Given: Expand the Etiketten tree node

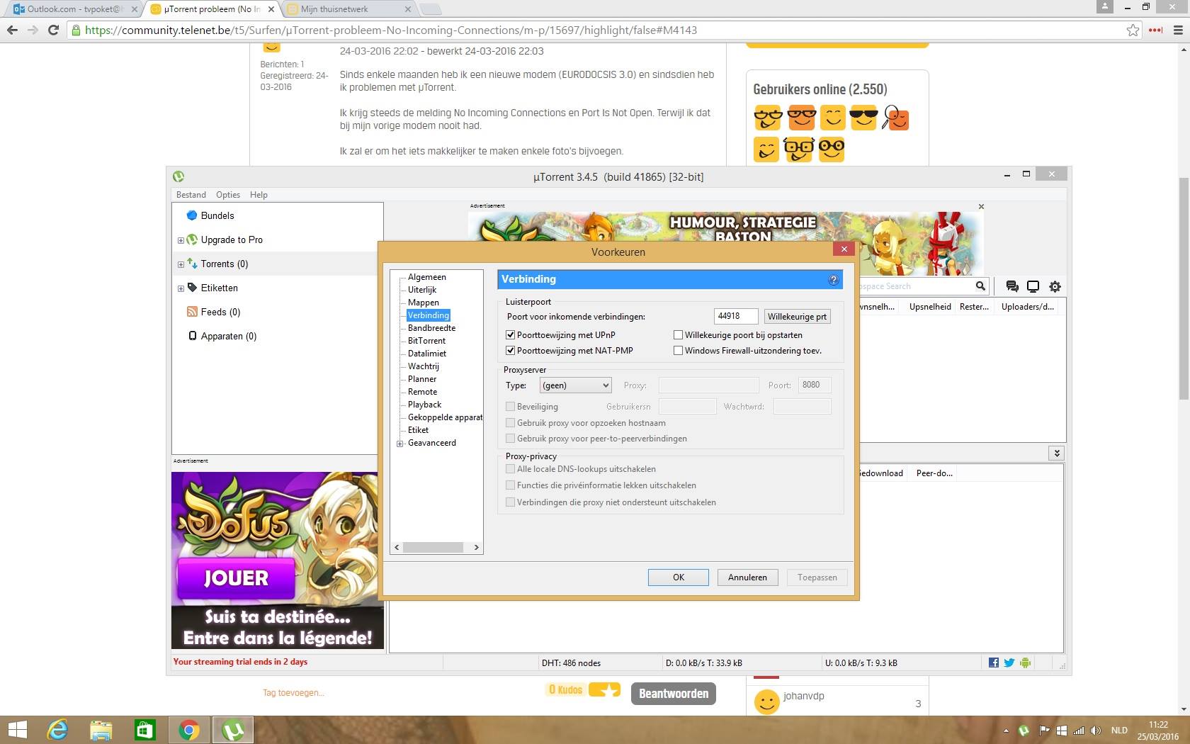Looking at the screenshot, I should pyautogui.click(x=181, y=288).
